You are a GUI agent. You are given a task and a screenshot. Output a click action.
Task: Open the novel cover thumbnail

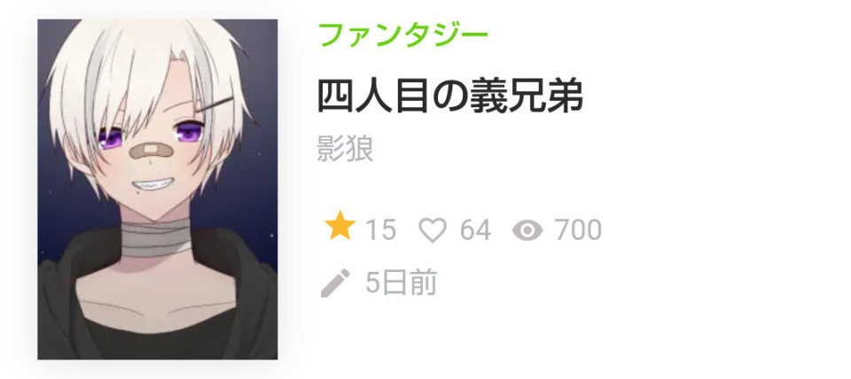coord(158,189)
